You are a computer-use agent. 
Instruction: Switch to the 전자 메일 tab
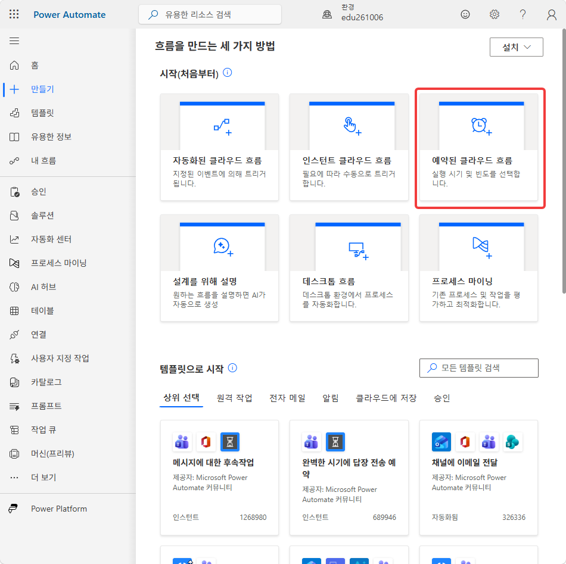point(287,398)
